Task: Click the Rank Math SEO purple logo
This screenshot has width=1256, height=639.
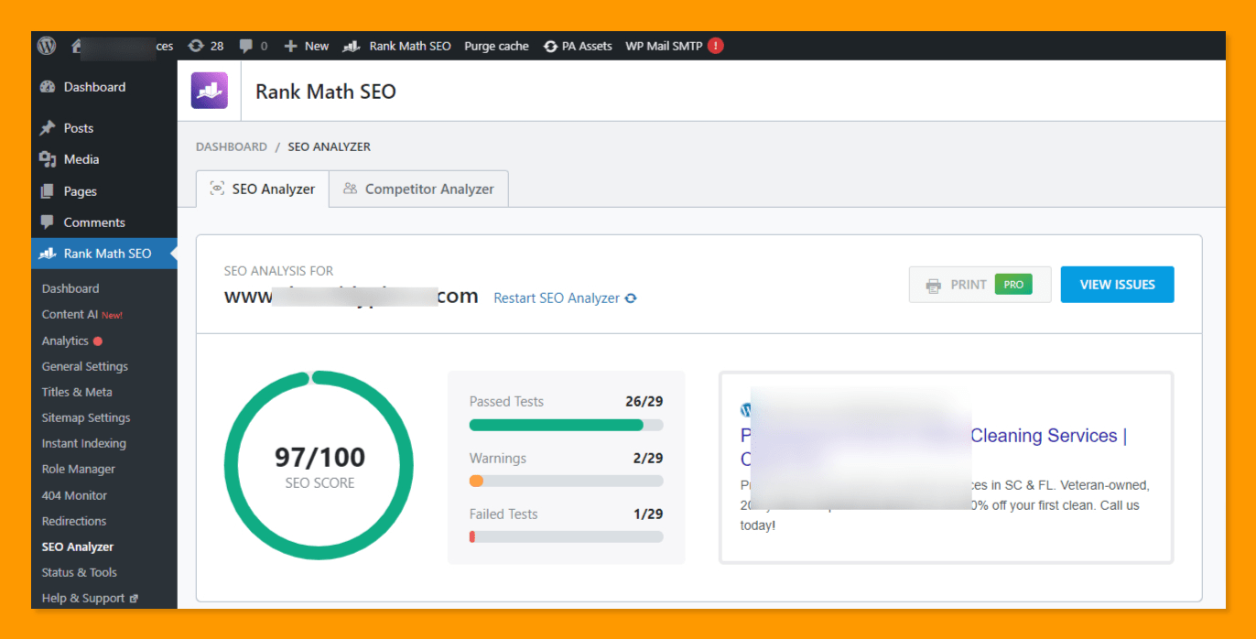Action: (209, 91)
